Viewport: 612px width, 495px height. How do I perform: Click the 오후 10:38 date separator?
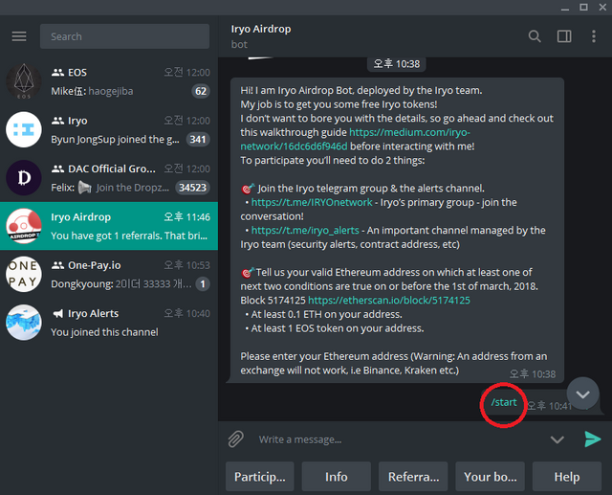pos(397,64)
